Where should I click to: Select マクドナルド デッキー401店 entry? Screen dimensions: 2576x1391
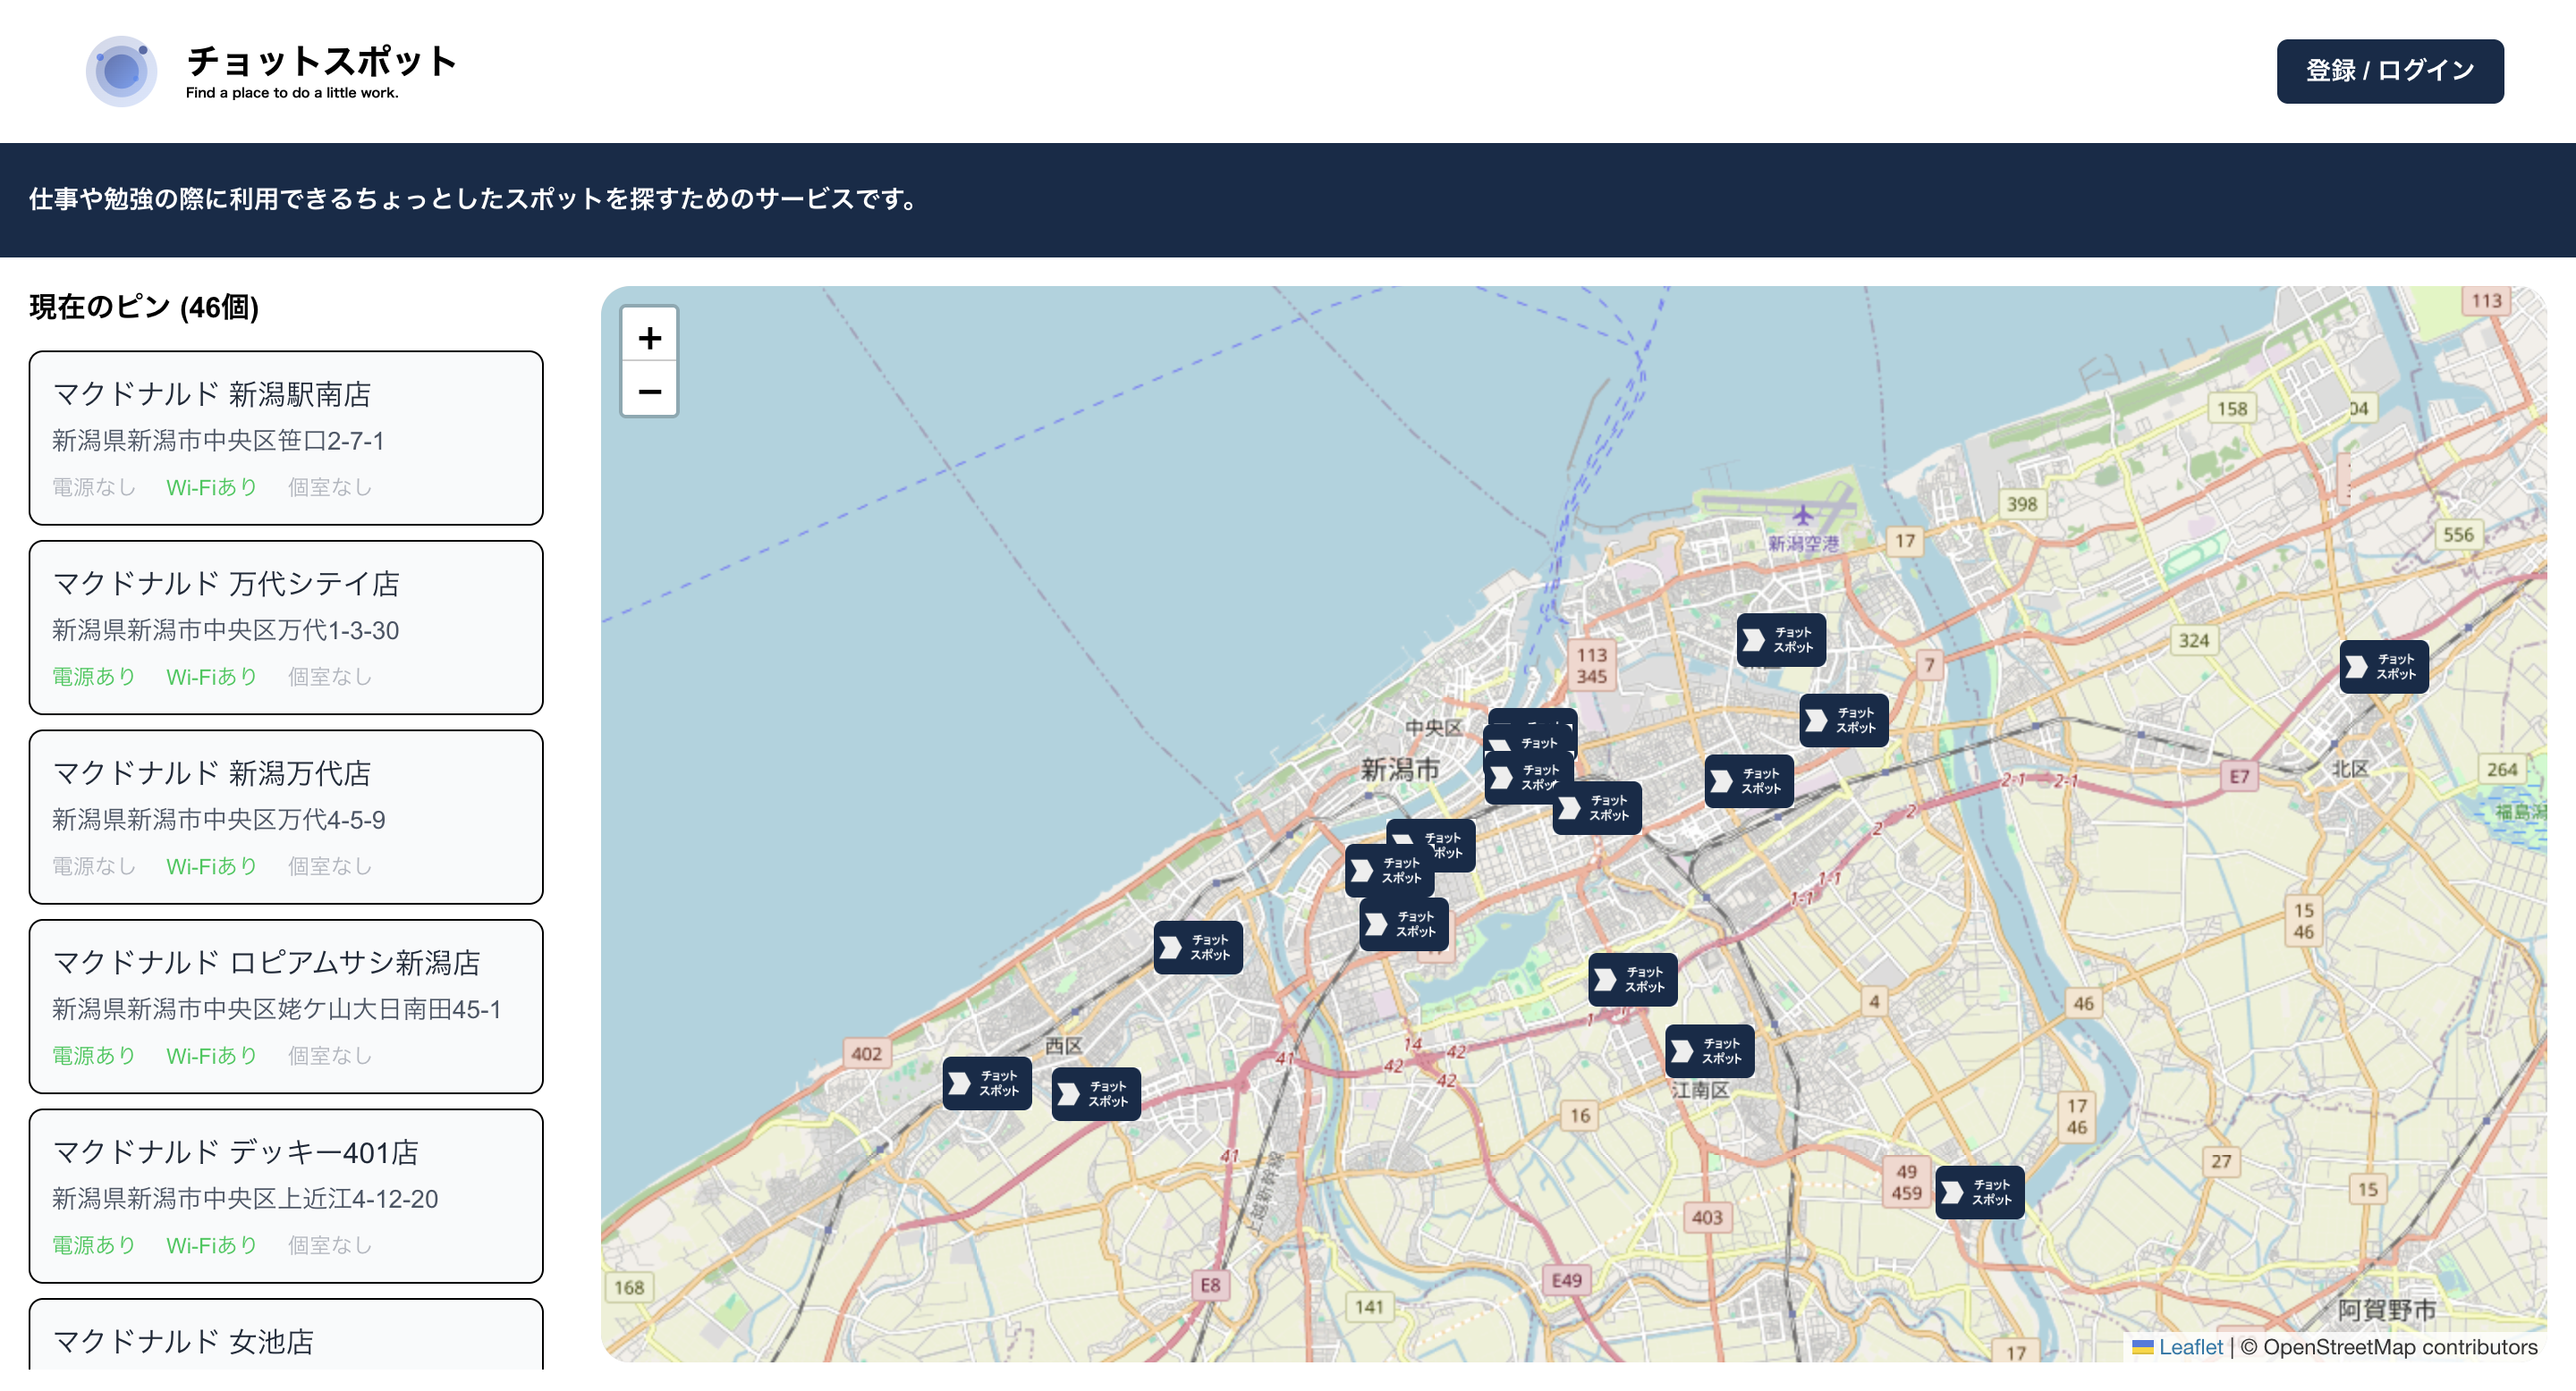coord(286,1195)
